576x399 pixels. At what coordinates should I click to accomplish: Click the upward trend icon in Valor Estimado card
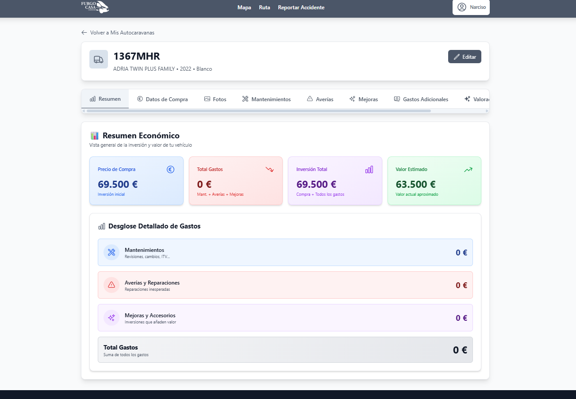pyautogui.click(x=468, y=169)
